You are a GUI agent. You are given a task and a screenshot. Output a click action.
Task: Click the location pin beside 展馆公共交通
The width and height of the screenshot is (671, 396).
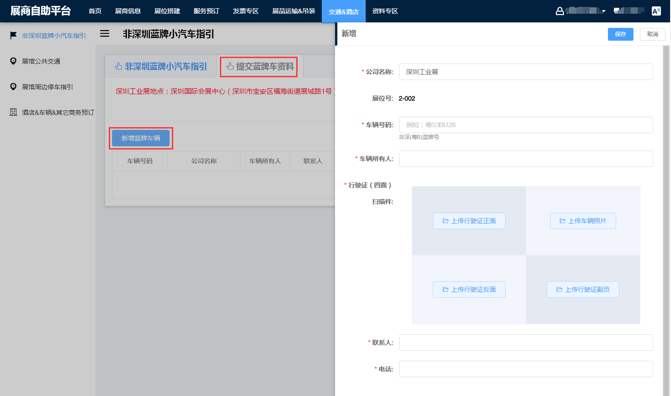(x=13, y=61)
